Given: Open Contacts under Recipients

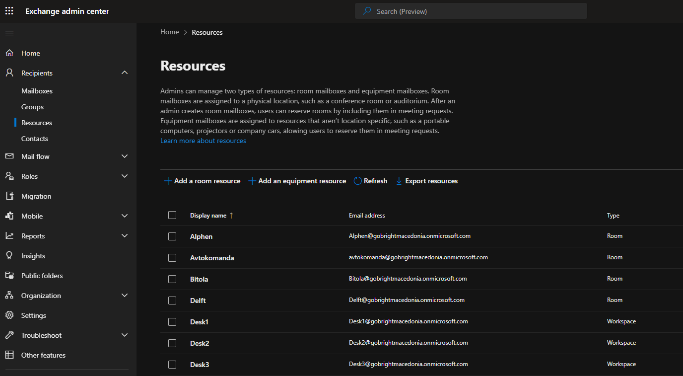Looking at the screenshot, I should tap(35, 139).
